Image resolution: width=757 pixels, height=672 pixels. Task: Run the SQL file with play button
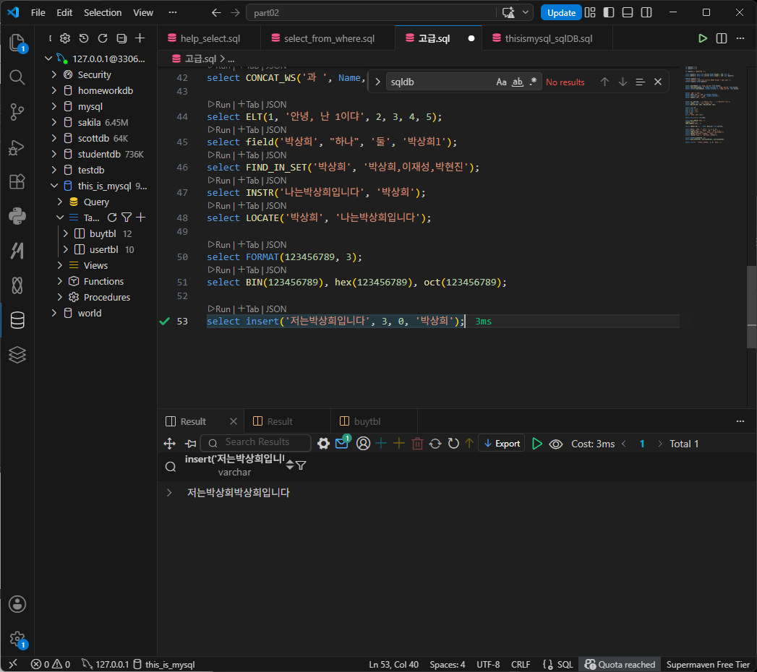[703, 38]
